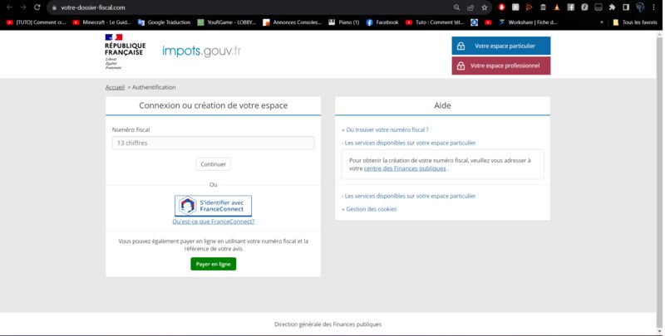
Task: Click the red flame extension icon
Action: point(501,7)
